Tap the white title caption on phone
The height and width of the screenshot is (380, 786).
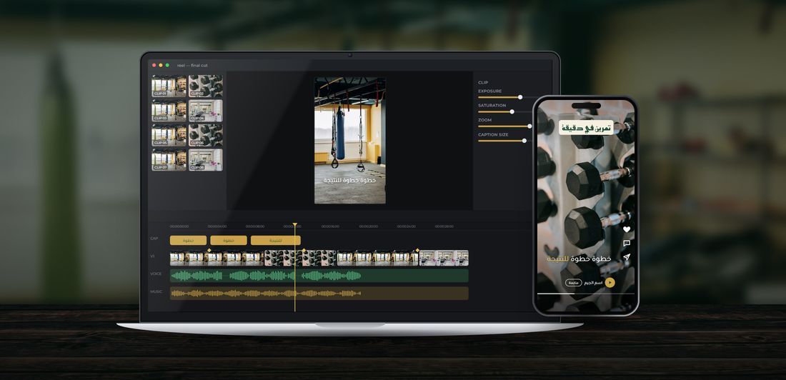coord(587,128)
